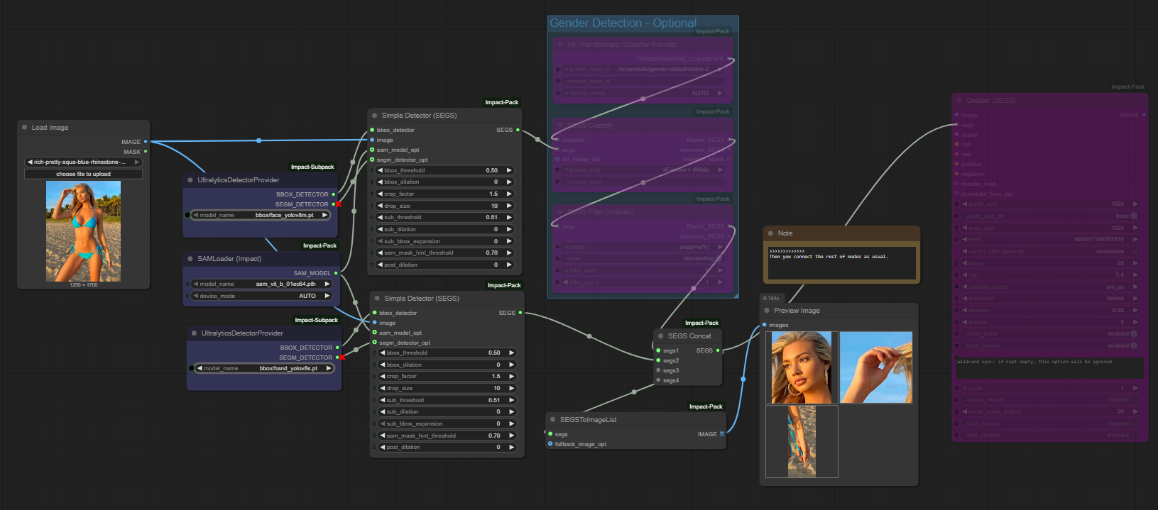Click the Note text area
This screenshot has height=510, width=1158.
coord(841,263)
